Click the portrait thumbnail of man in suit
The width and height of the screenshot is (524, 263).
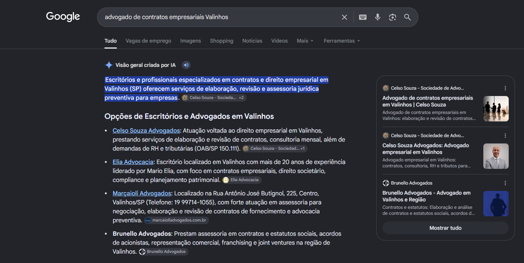[x=496, y=156]
